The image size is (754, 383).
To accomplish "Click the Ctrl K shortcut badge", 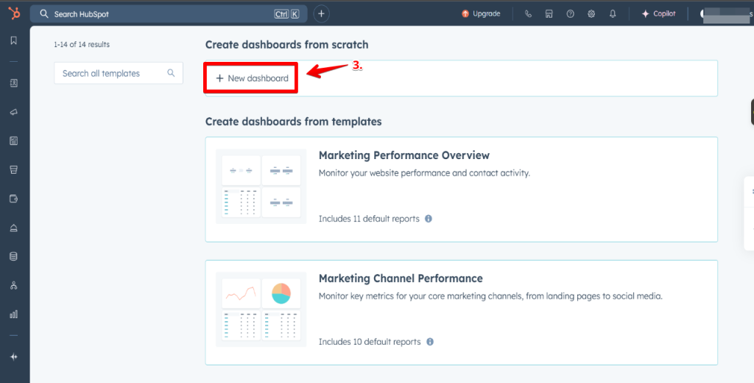I will 286,14.
